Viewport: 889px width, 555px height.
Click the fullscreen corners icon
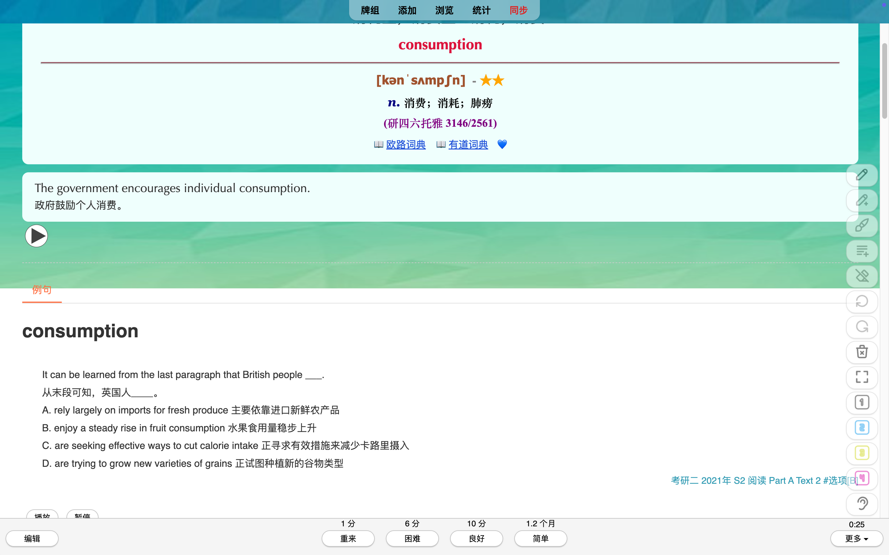point(862,377)
